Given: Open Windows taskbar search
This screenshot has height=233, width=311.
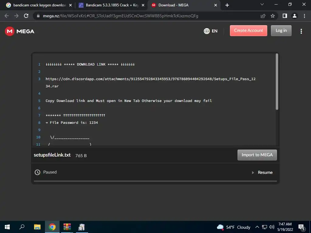Looking at the screenshot, I should point(22,227).
